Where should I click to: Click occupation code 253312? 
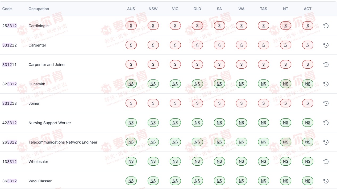10,26
